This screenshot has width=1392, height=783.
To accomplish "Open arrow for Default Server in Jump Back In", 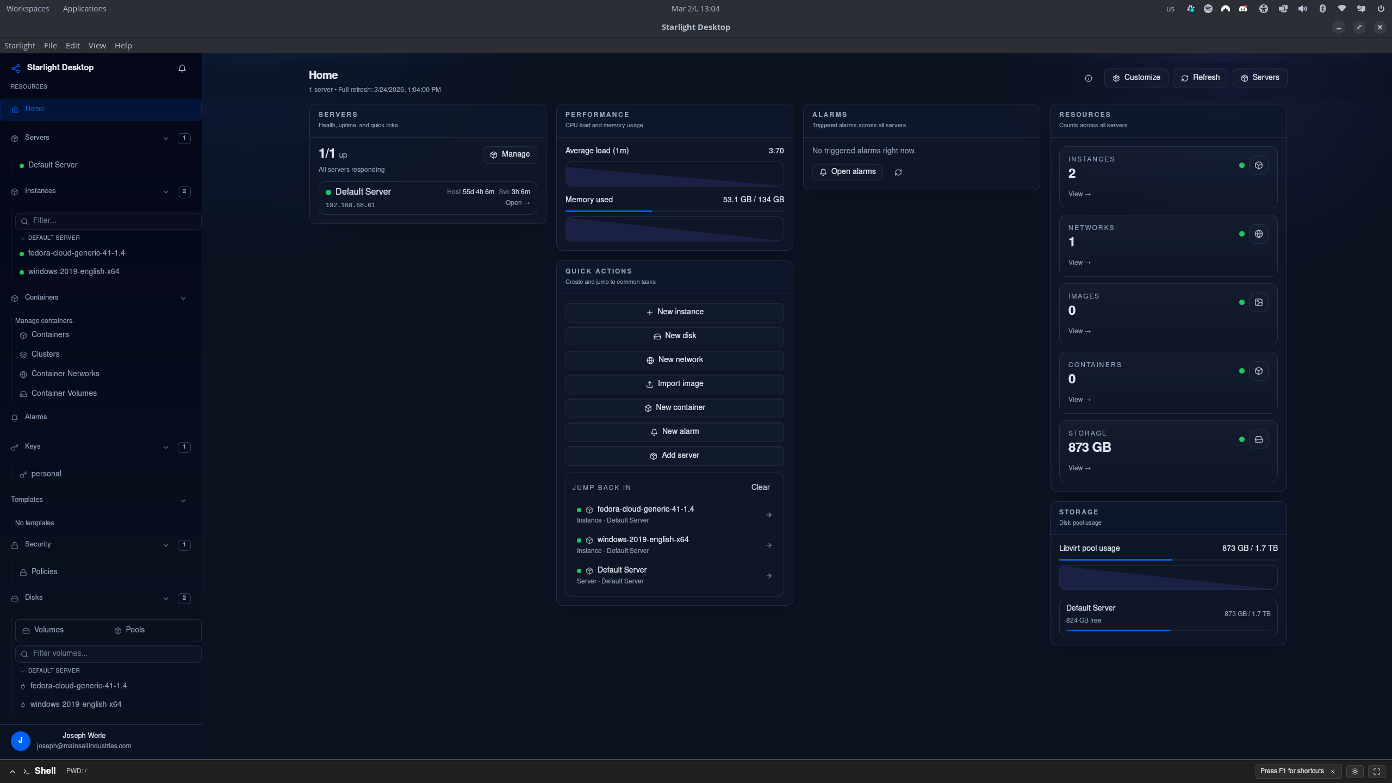I will 769,576.
